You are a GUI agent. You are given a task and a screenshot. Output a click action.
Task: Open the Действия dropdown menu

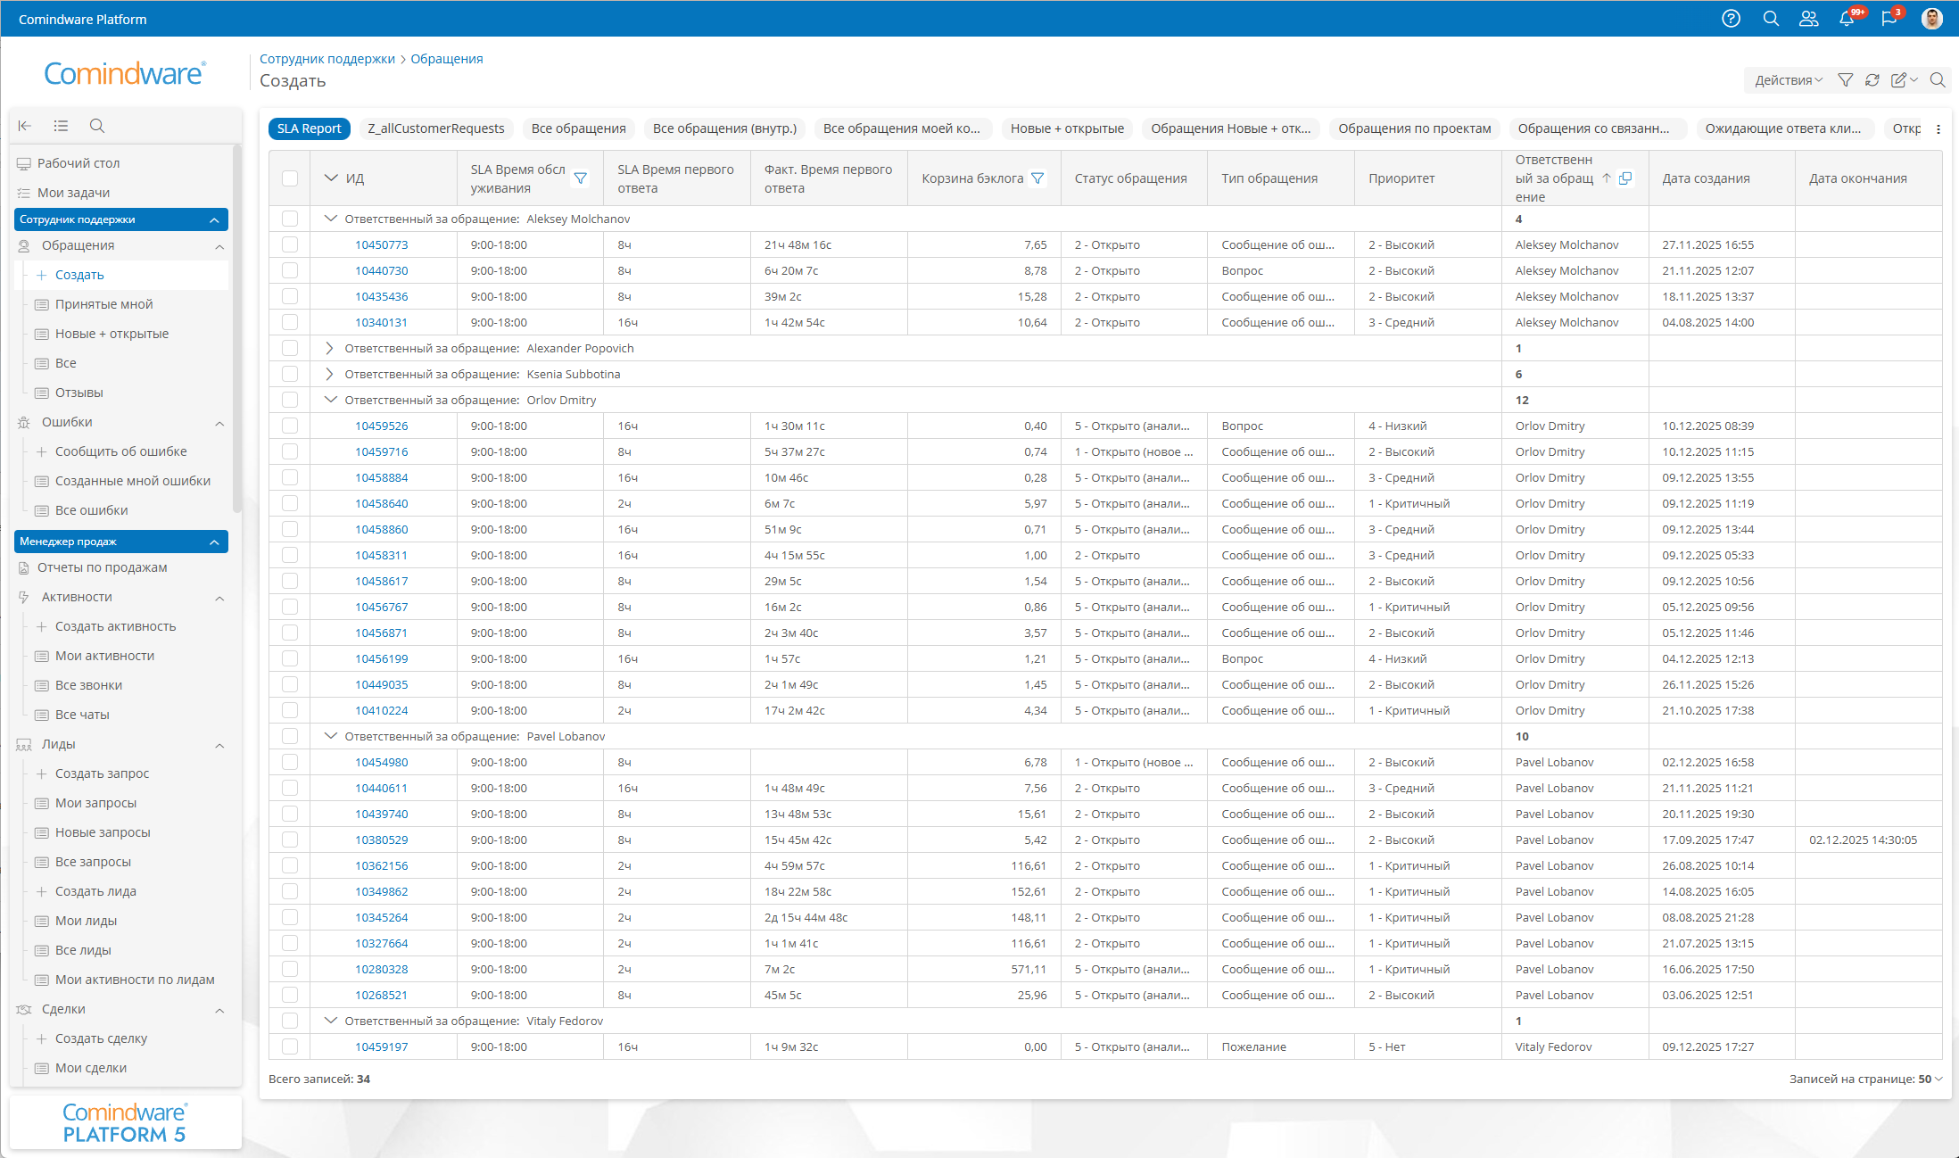(x=1788, y=80)
